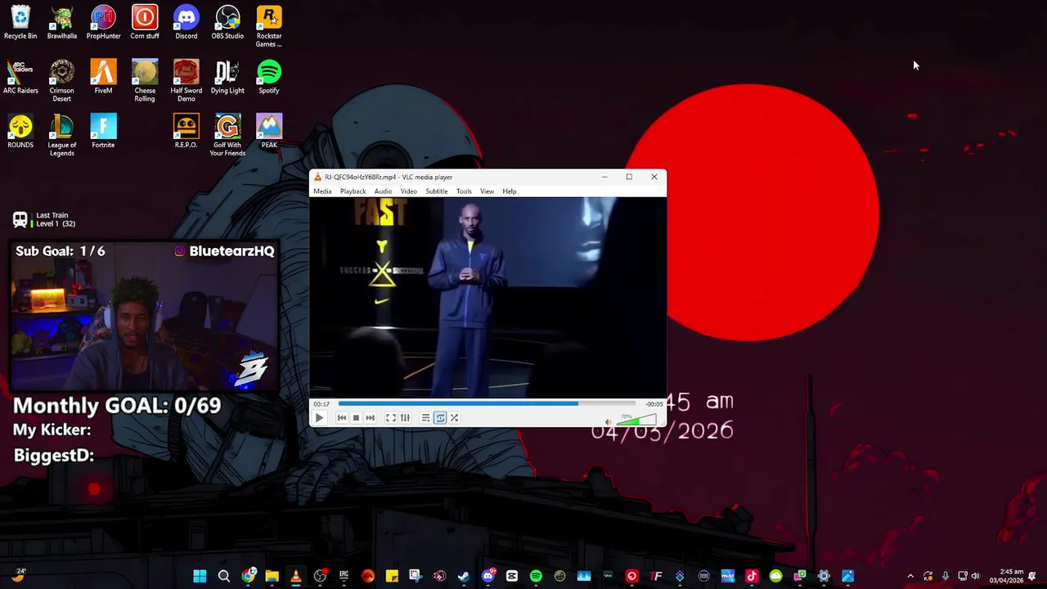Select the Half Sword Demo desktop icon

[186, 81]
